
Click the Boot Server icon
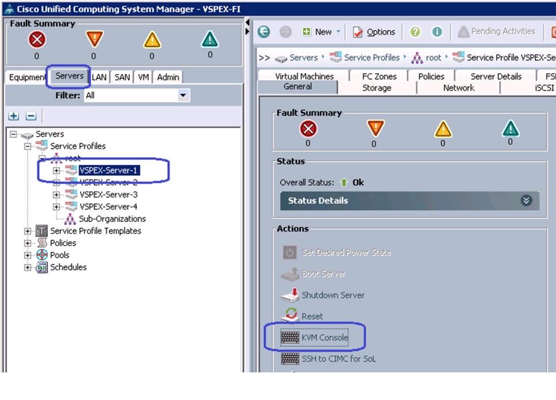pos(290,274)
